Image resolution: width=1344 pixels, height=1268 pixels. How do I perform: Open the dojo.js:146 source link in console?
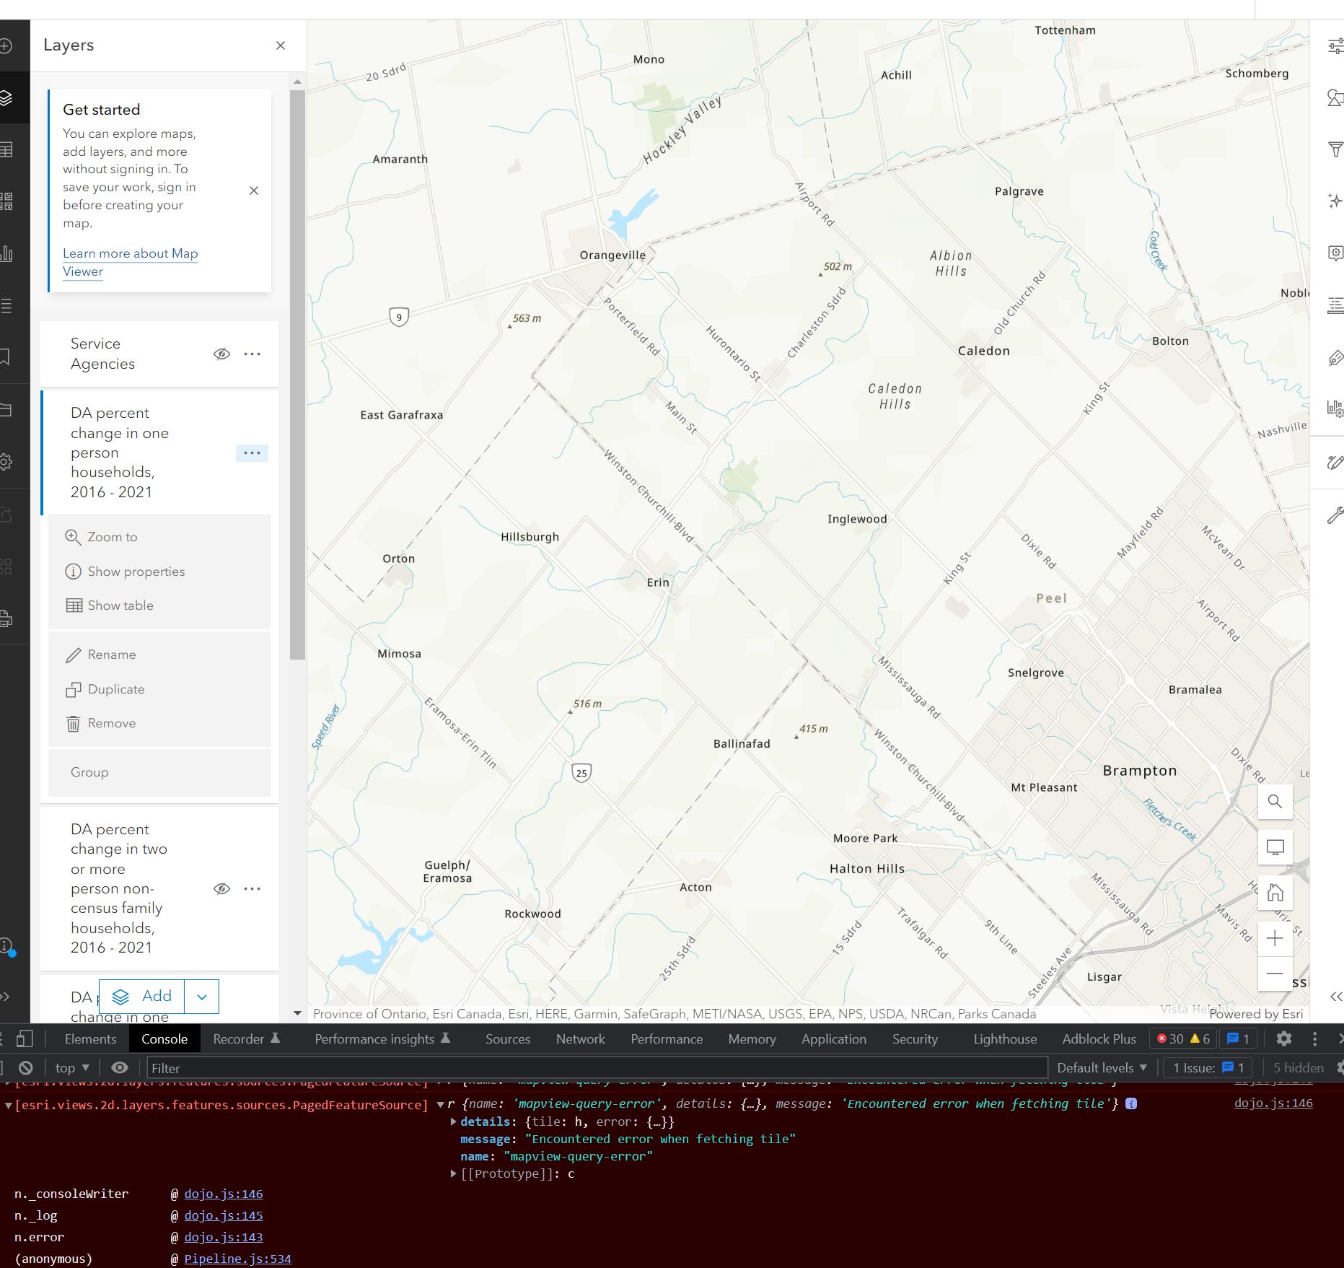(x=1274, y=1103)
